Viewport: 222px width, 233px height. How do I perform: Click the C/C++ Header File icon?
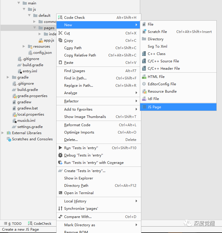[x=144, y=68]
